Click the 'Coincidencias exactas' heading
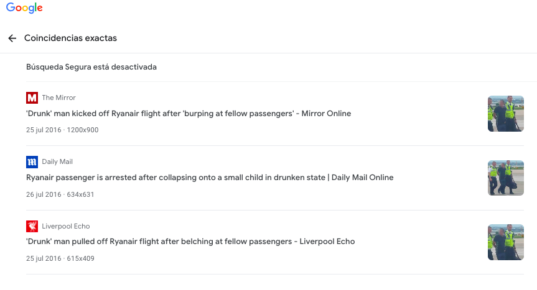 click(x=70, y=39)
